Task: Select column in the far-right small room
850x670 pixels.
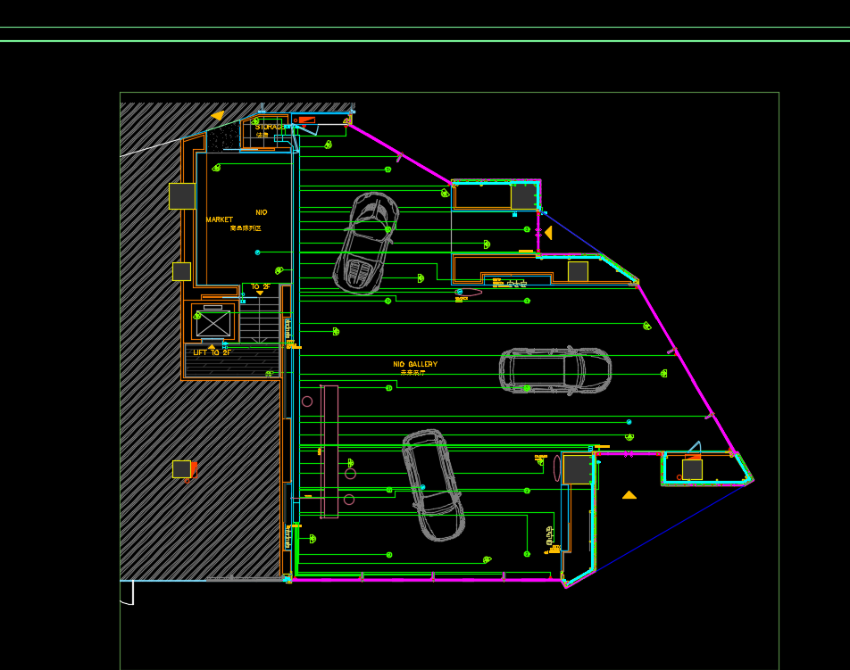Action: tap(692, 469)
